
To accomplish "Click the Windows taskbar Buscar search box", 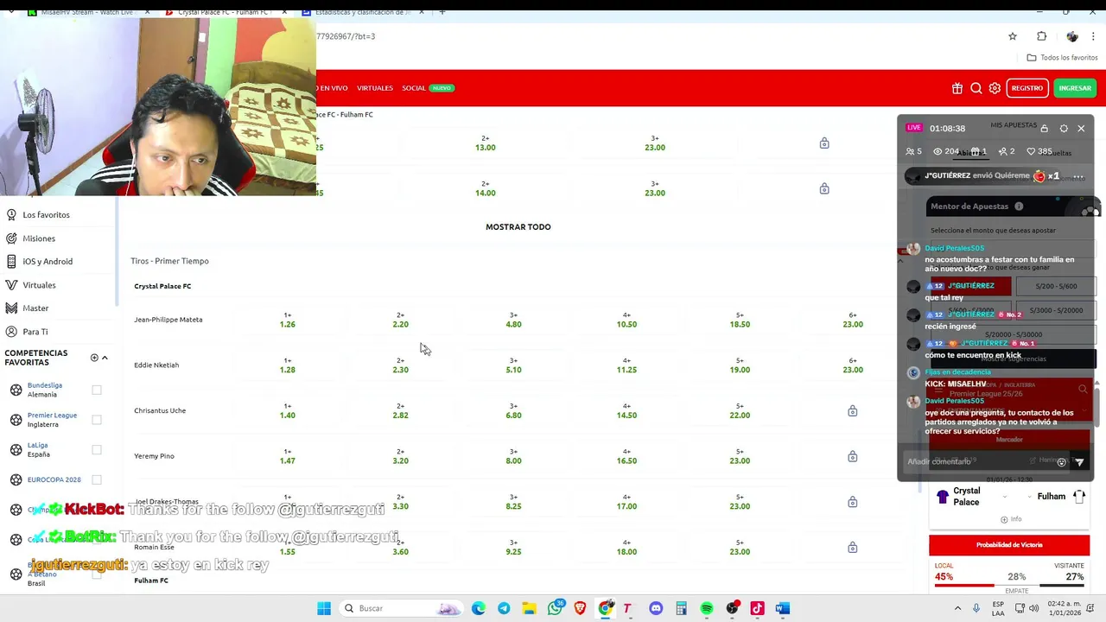I will pyautogui.click(x=400, y=608).
